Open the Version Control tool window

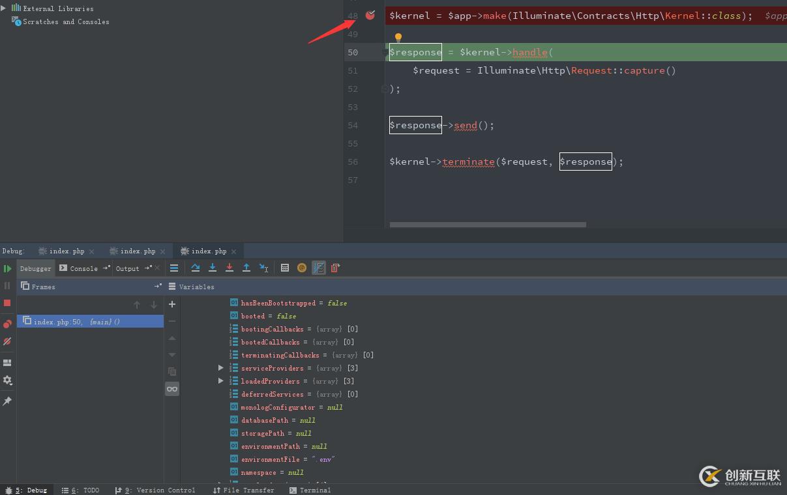(155, 490)
